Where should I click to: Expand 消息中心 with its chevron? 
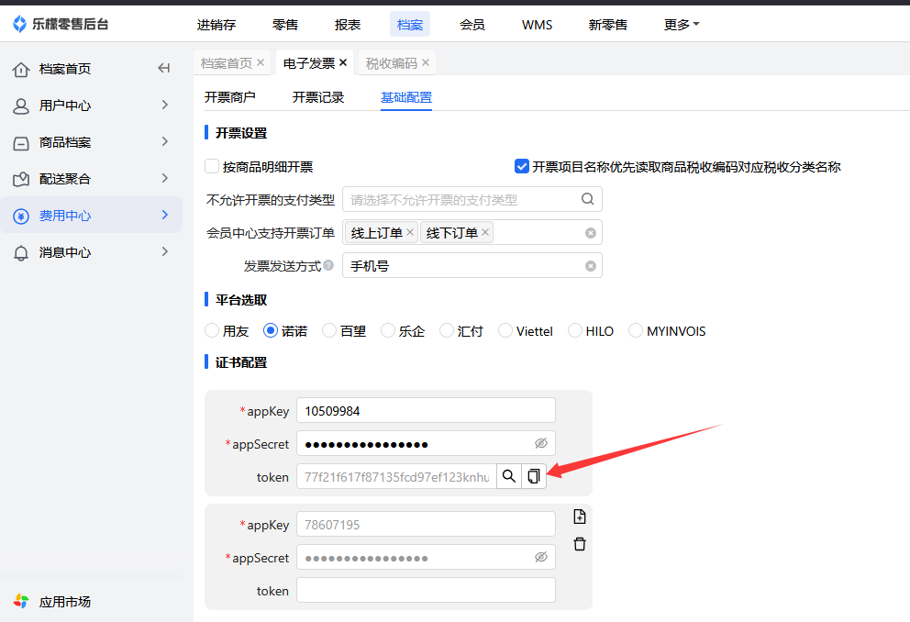(x=165, y=251)
